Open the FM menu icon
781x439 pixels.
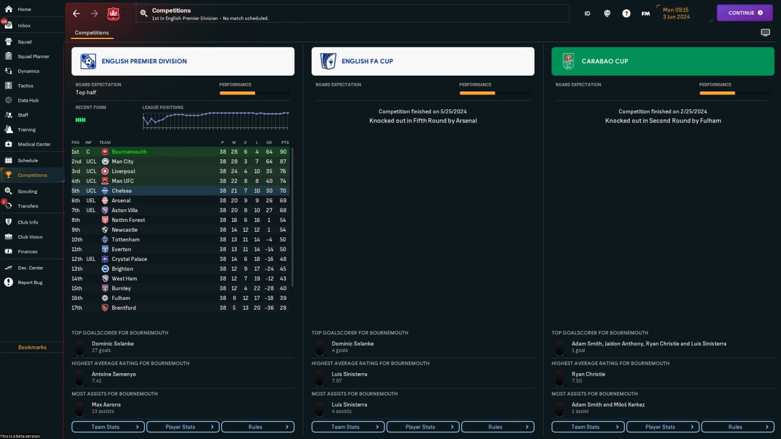click(x=646, y=13)
